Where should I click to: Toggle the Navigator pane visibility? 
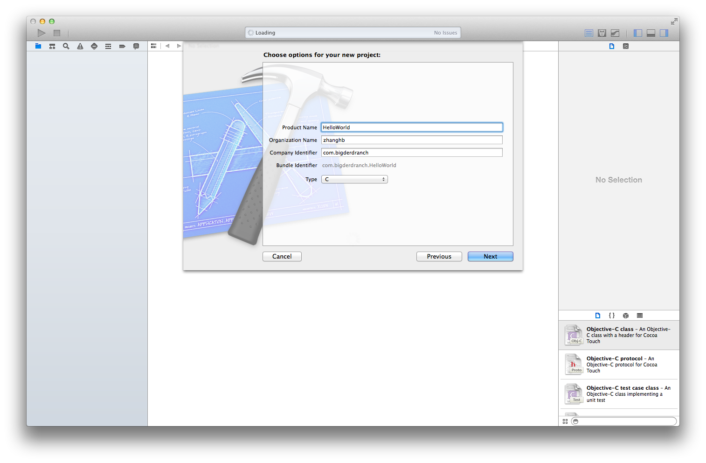pos(638,33)
